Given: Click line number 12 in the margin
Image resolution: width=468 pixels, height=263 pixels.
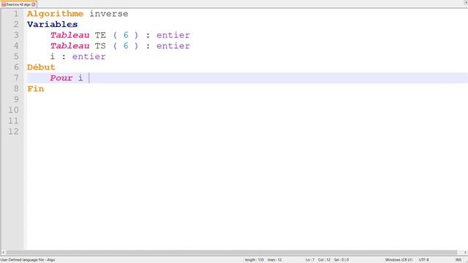Looking at the screenshot, I should (13, 131).
